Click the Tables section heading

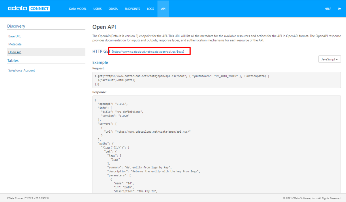coord(13,61)
